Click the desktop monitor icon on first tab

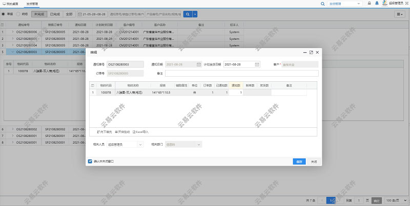click(4, 4)
